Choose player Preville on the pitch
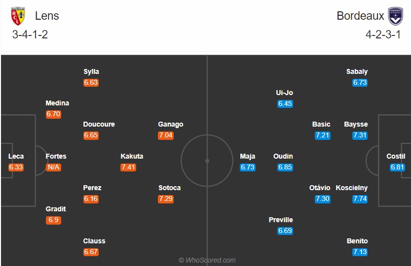The image size is (411, 266). 281,220
